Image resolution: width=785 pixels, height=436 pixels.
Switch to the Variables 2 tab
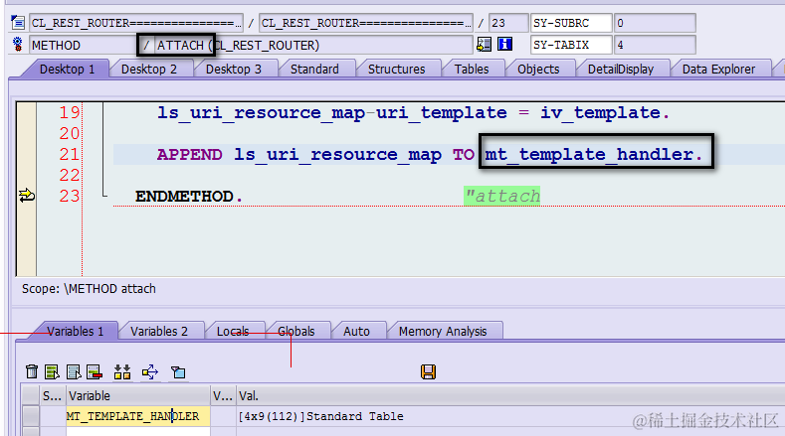pos(159,331)
